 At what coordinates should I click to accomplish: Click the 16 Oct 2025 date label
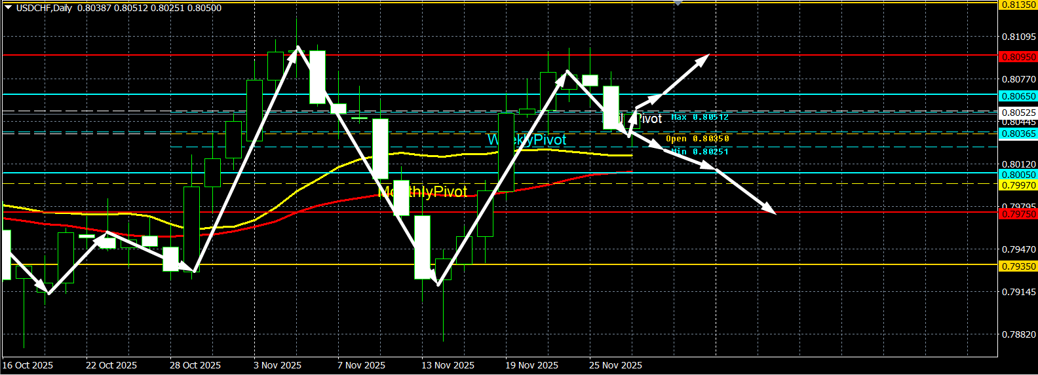(x=28, y=365)
